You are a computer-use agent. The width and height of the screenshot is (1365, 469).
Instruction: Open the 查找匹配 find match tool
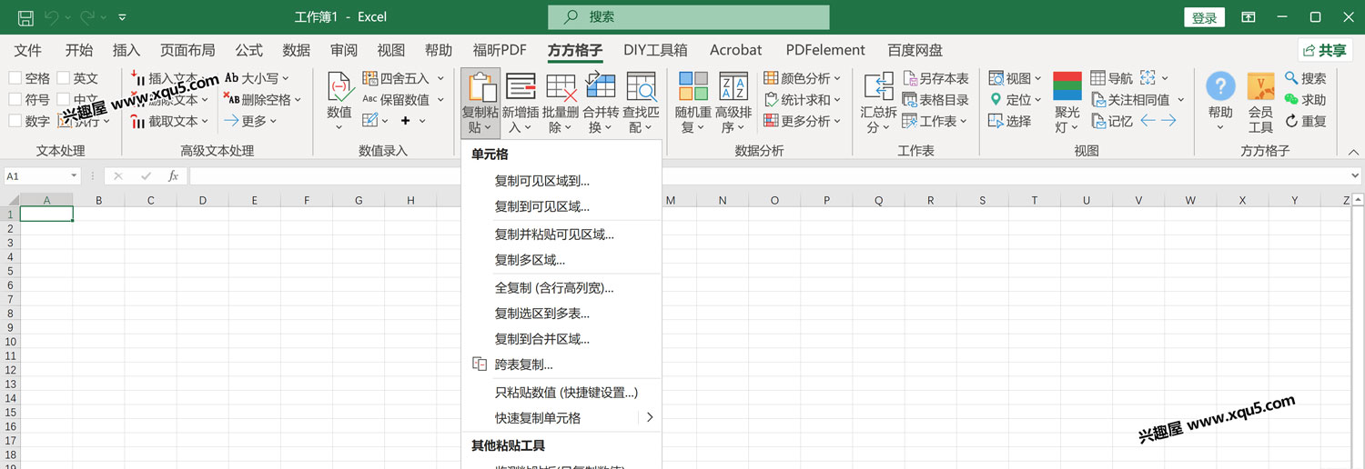[x=642, y=103]
